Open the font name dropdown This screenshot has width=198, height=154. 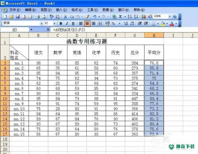[x=42, y=24]
